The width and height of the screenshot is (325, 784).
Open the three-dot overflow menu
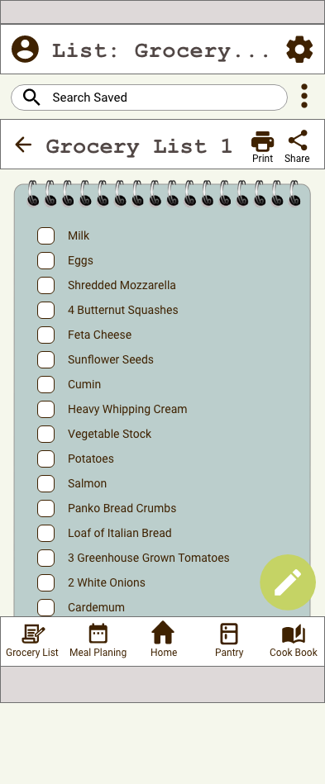pos(304,96)
